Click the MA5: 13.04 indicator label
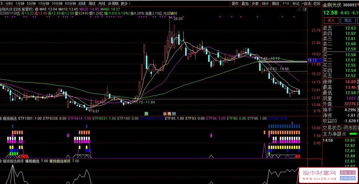The width and height of the screenshot is (359, 184). [x=48, y=9]
